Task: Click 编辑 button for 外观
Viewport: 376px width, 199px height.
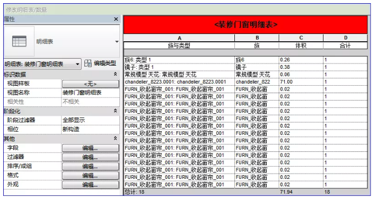Action: click(90, 185)
